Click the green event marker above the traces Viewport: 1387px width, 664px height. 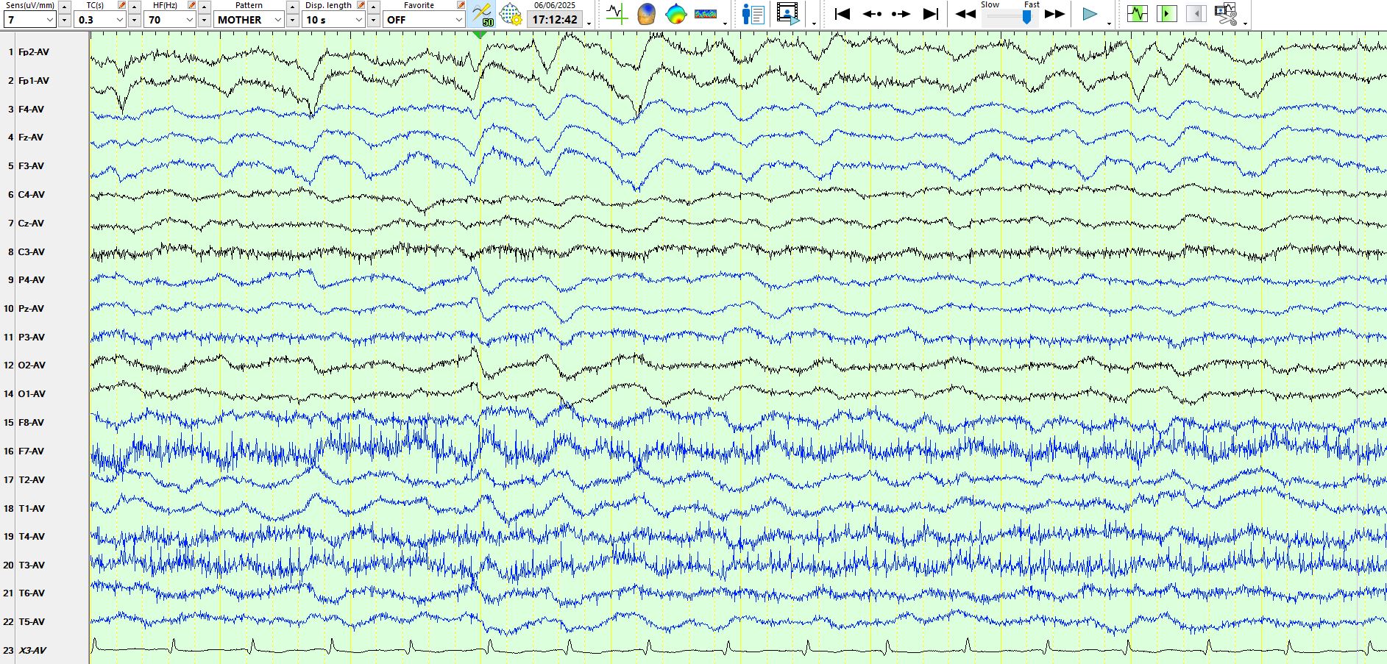click(480, 34)
